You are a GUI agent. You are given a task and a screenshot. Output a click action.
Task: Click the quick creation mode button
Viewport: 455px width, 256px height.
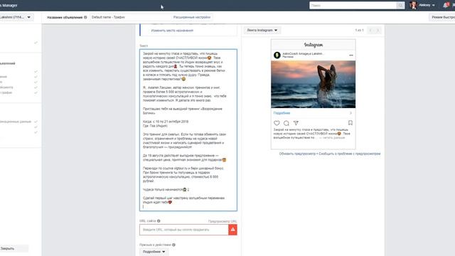[442, 17]
